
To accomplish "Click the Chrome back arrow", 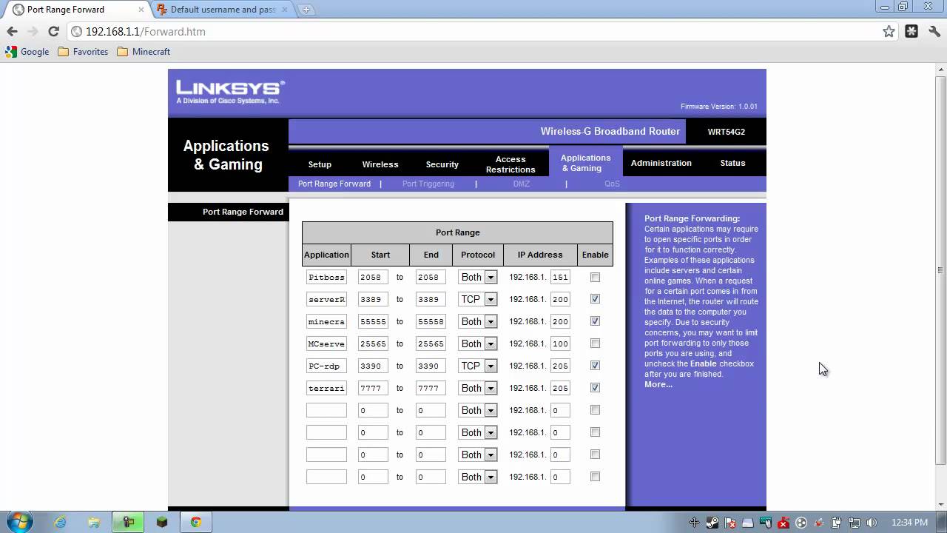I will coord(12,31).
